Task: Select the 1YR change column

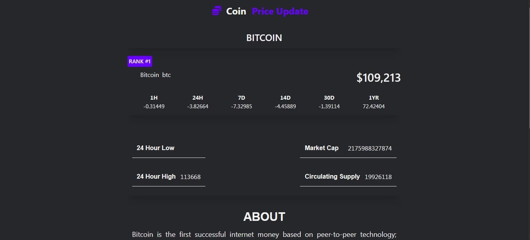Action: (374, 102)
